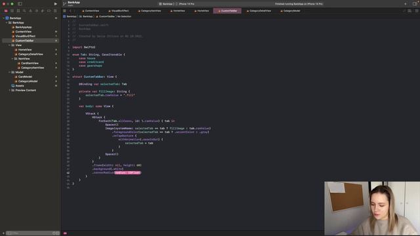Open the report navigator icon

(55, 11)
